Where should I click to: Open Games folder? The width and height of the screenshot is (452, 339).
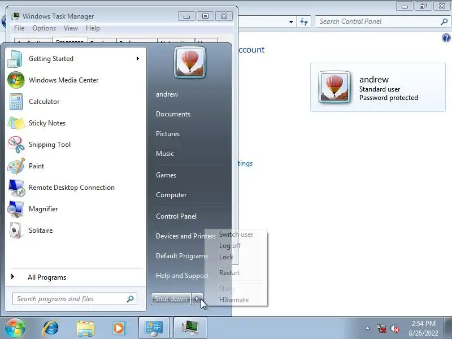(166, 175)
